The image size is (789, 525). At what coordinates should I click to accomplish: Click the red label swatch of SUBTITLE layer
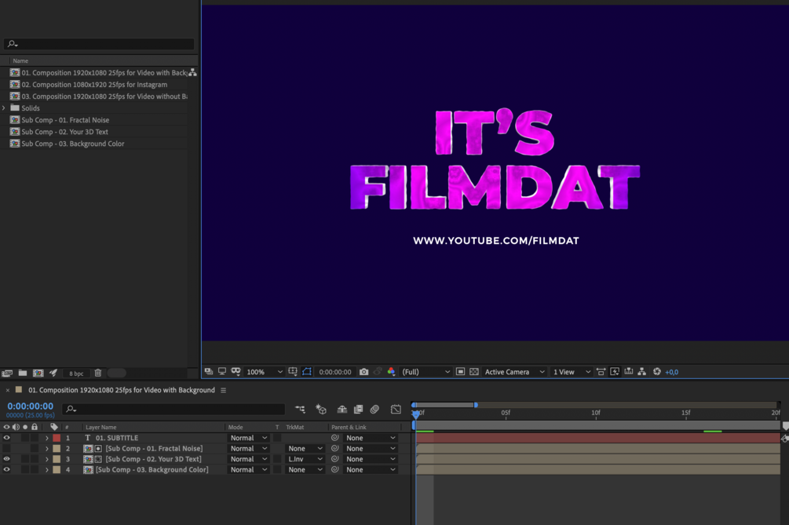[x=57, y=438]
